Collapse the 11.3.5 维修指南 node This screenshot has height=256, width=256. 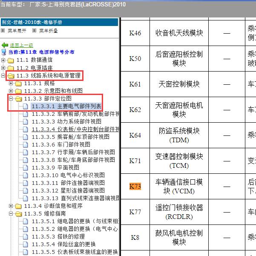click(x=11, y=213)
